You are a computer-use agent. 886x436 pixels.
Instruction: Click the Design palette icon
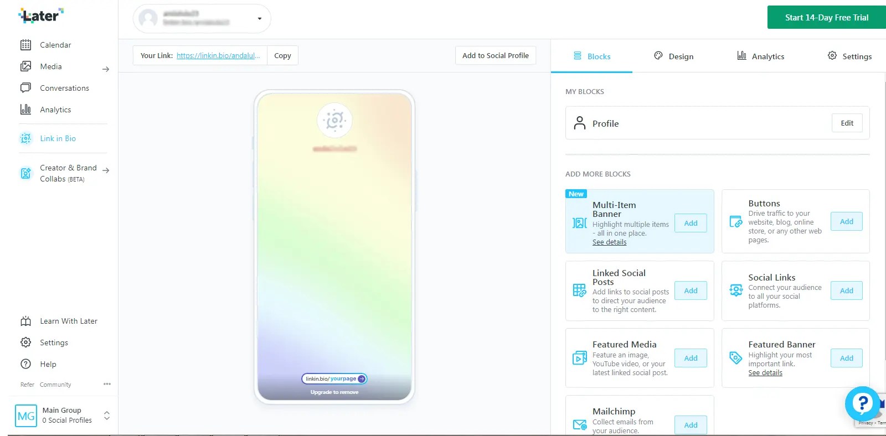(658, 56)
